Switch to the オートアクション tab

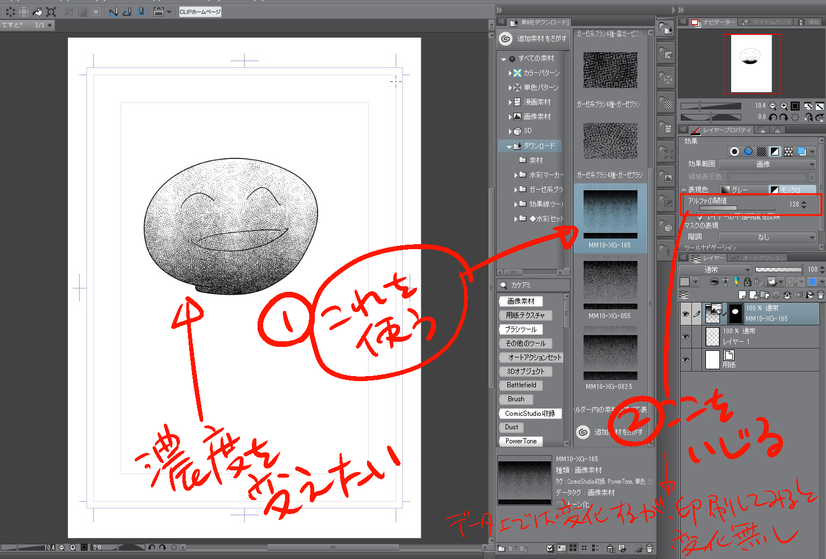(758, 258)
